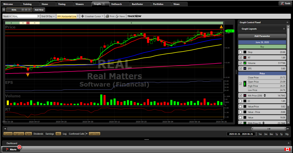Open the Stock type dropdown
The width and height of the screenshot is (293, 153).
pyautogui.click(x=7, y=16)
